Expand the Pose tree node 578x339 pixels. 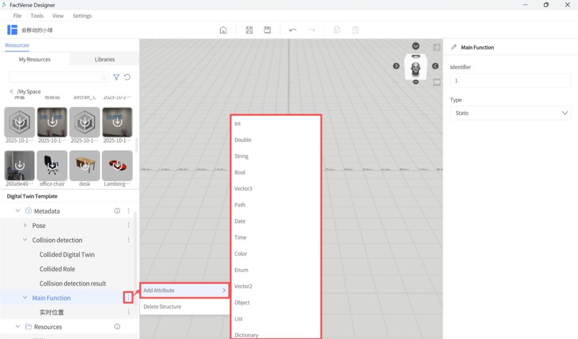click(24, 225)
